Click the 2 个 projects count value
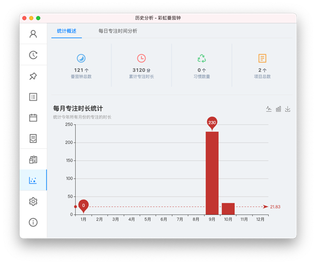This screenshot has width=316, height=264. 262,70
